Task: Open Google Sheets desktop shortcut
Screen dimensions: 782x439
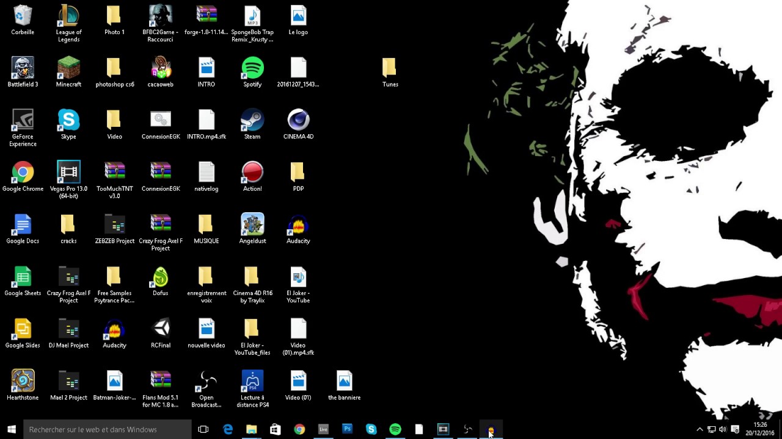Action: (x=23, y=281)
